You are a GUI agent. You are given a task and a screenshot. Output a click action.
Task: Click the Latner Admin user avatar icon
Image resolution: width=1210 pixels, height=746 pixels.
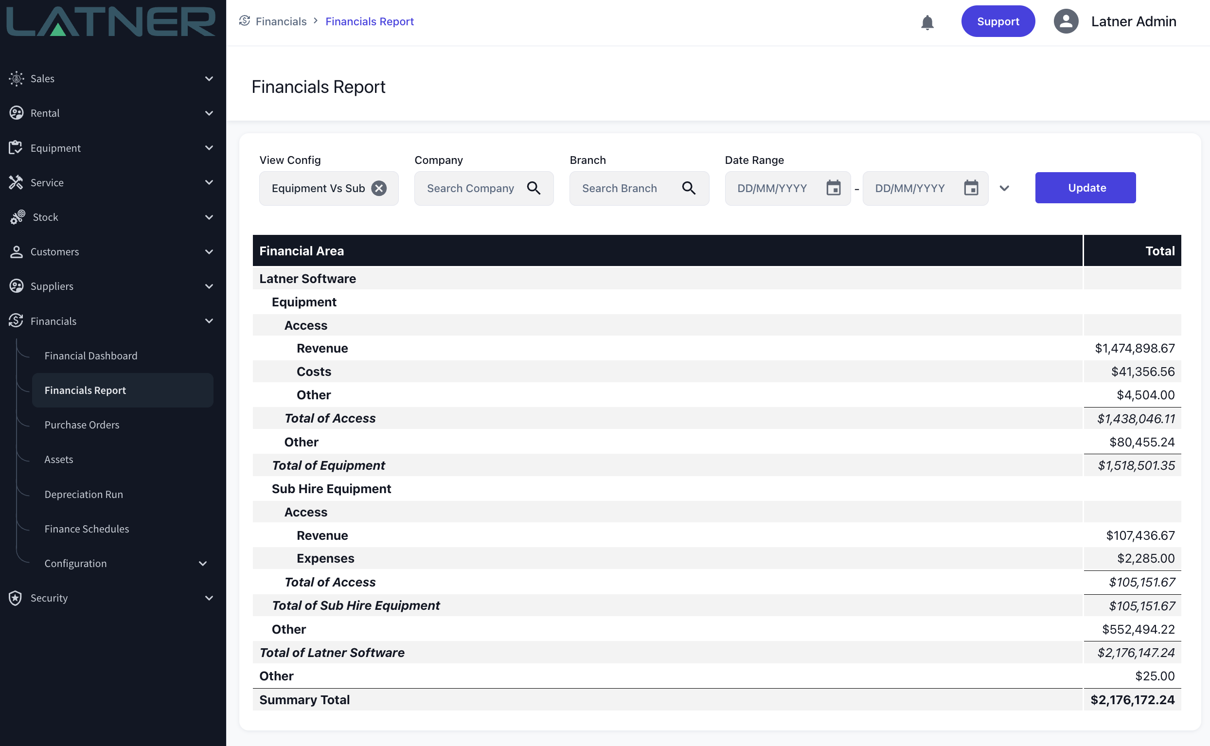coord(1066,22)
